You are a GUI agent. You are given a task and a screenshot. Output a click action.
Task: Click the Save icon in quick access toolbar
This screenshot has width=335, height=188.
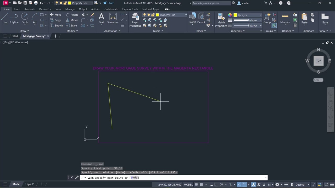point(25,3)
